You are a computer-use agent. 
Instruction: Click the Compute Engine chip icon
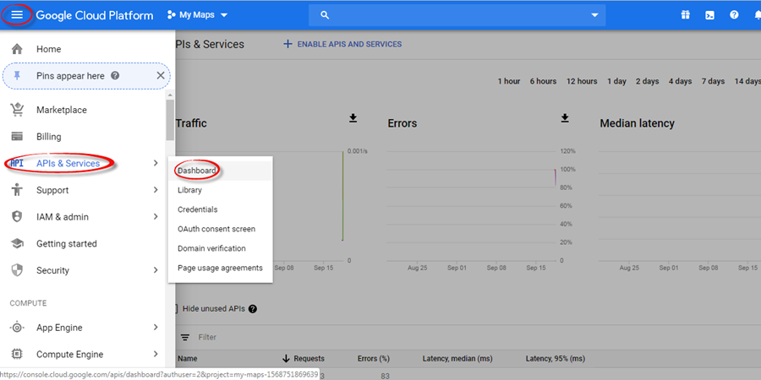(x=17, y=355)
